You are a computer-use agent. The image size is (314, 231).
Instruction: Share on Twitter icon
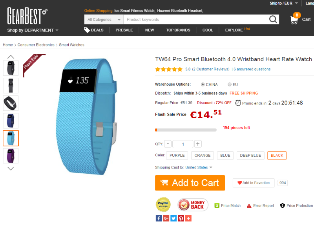pyautogui.click(x=173, y=218)
